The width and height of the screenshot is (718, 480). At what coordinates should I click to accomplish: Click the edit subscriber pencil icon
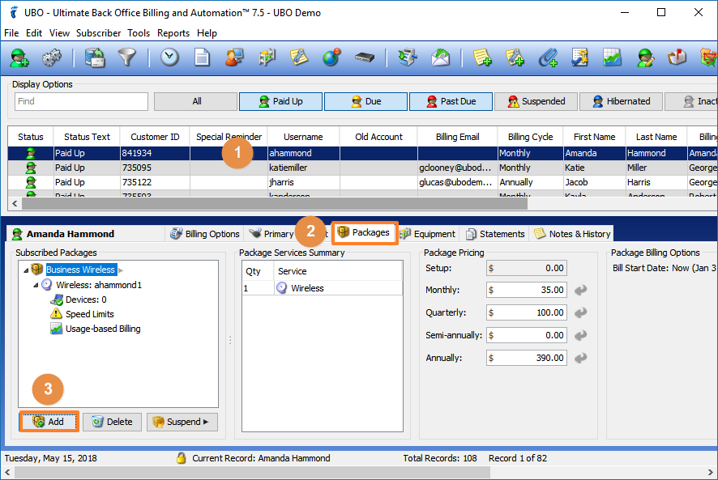pos(645,58)
